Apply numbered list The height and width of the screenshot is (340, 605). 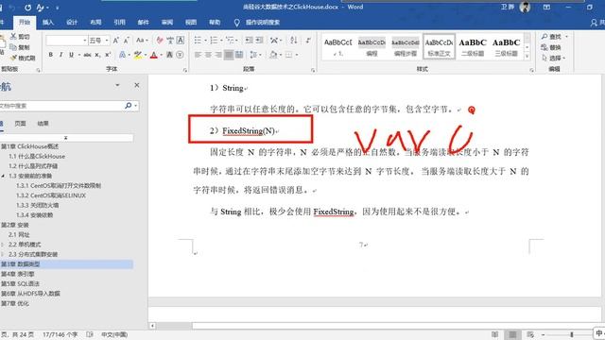coord(214,40)
